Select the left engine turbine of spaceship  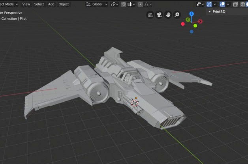(x=99, y=93)
